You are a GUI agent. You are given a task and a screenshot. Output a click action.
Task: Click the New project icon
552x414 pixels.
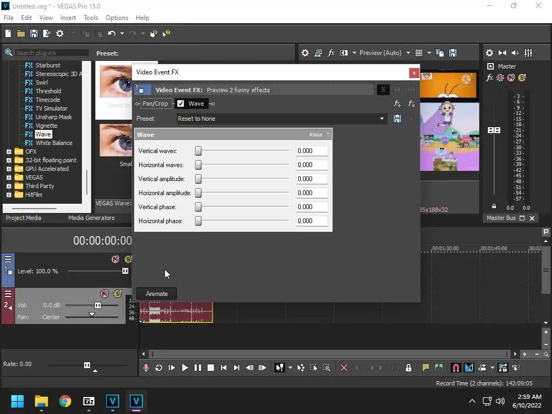click(8, 33)
